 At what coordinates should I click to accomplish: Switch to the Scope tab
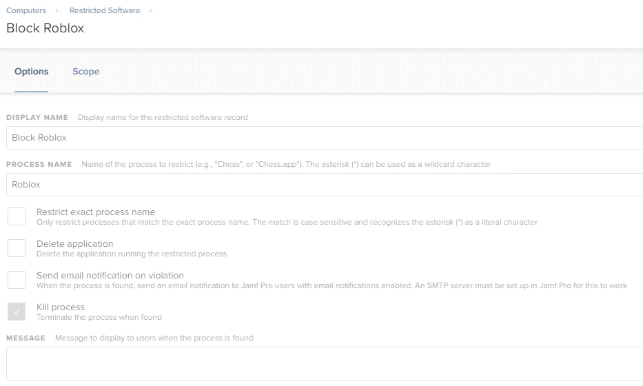coord(85,72)
